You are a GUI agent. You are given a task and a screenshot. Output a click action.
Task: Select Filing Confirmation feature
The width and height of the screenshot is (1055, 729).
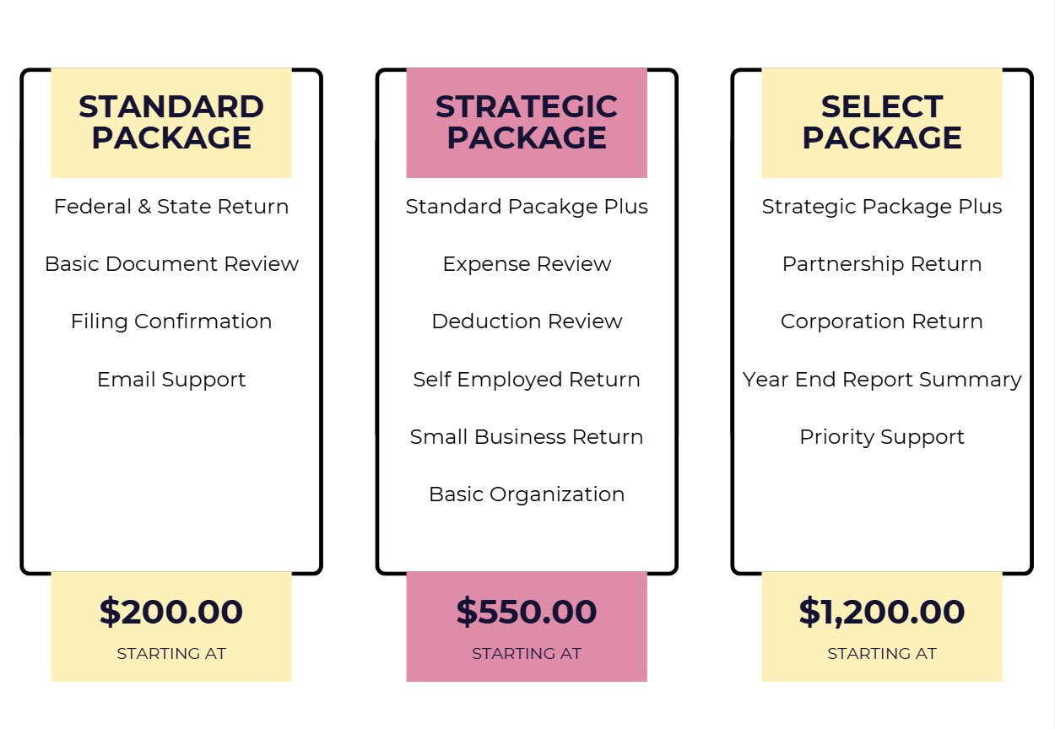click(x=171, y=321)
